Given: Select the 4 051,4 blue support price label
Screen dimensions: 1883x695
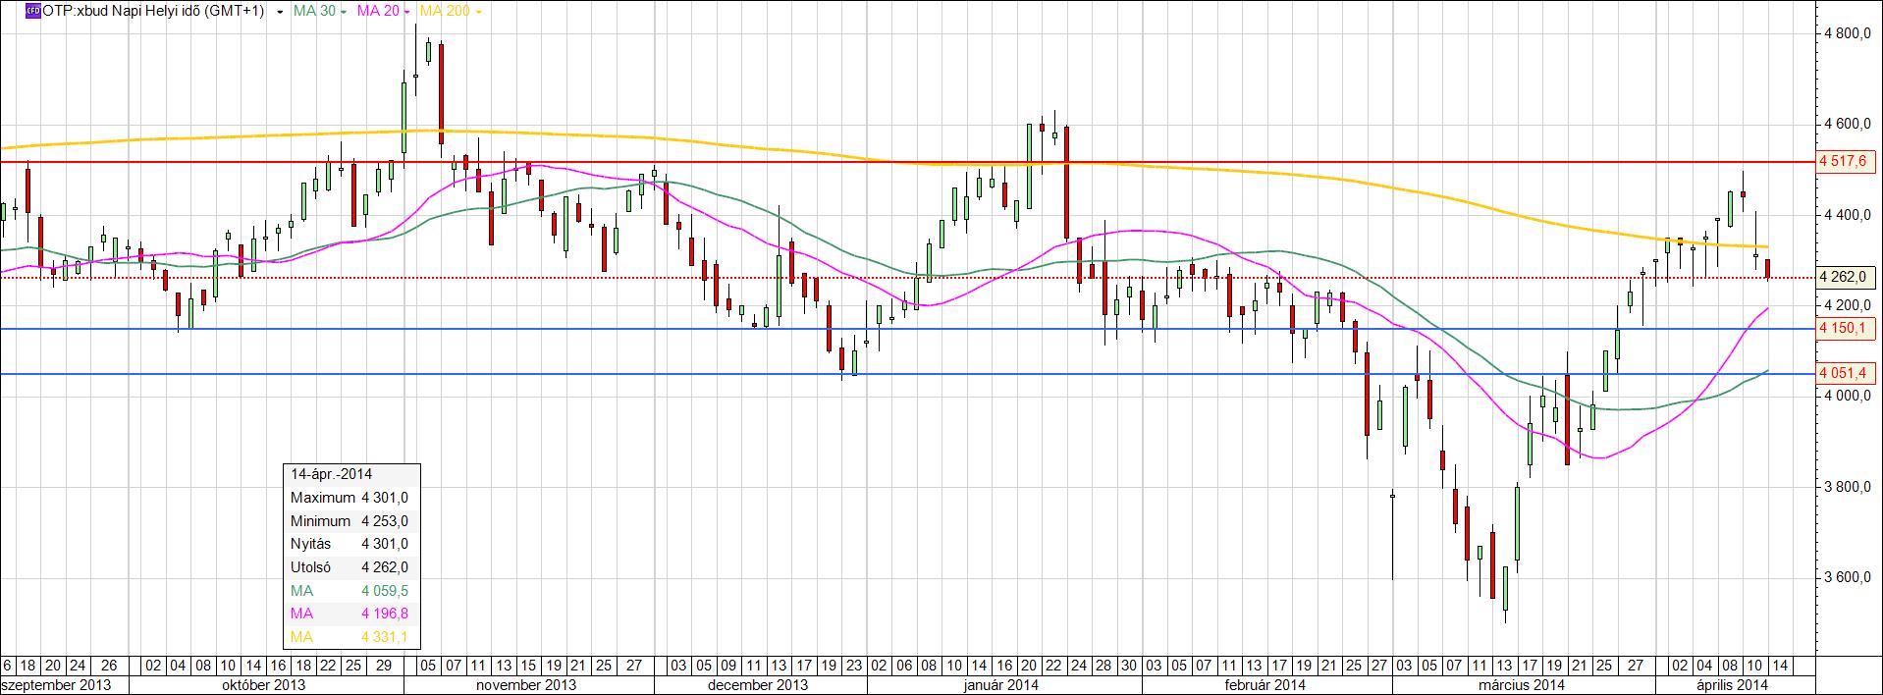Looking at the screenshot, I should click(x=1846, y=373).
